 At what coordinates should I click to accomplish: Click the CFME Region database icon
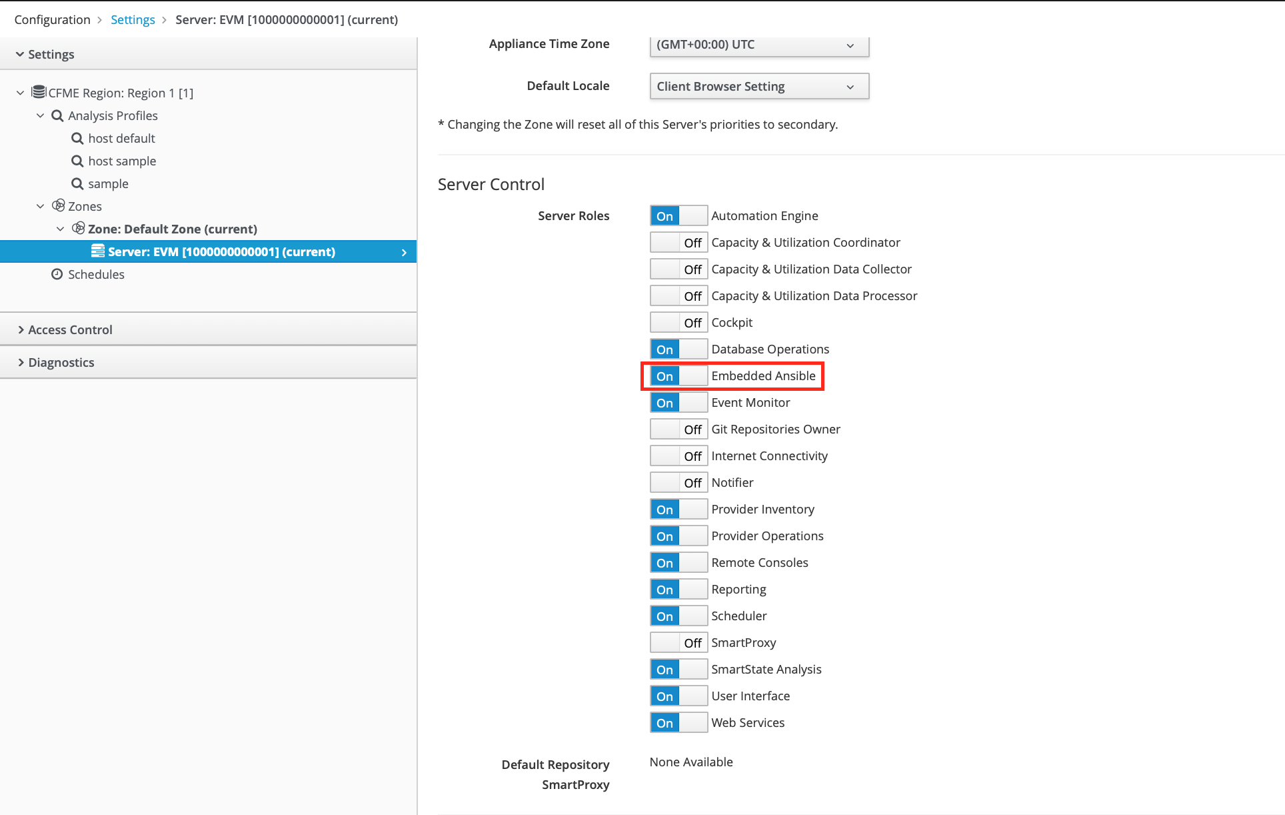(x=39, y=92)
